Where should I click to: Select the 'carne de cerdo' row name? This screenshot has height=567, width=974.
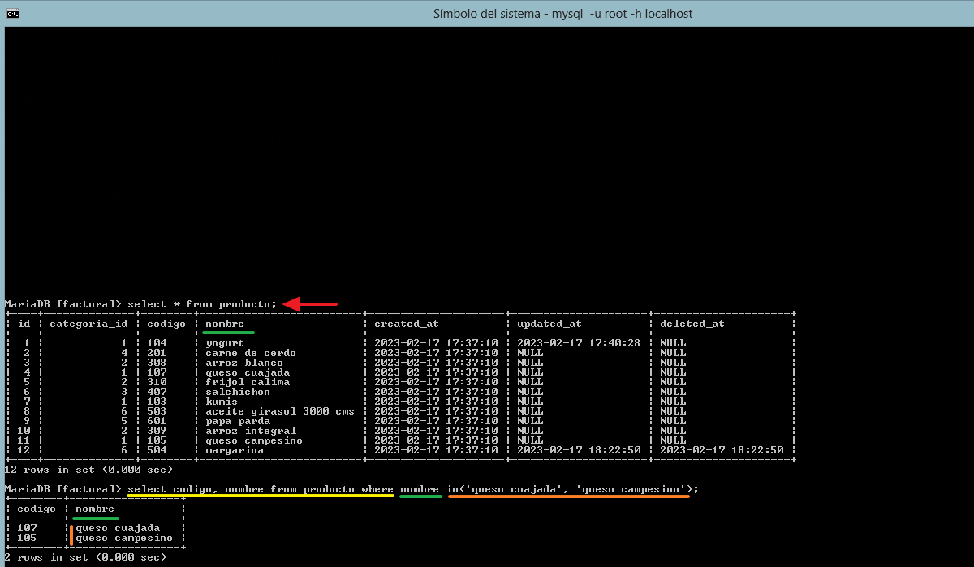click(251, 353)
